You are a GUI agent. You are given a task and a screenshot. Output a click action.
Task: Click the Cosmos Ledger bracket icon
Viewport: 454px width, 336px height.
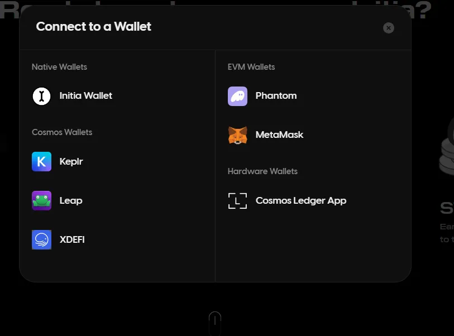pyautogui.click(x=237, y=201)
